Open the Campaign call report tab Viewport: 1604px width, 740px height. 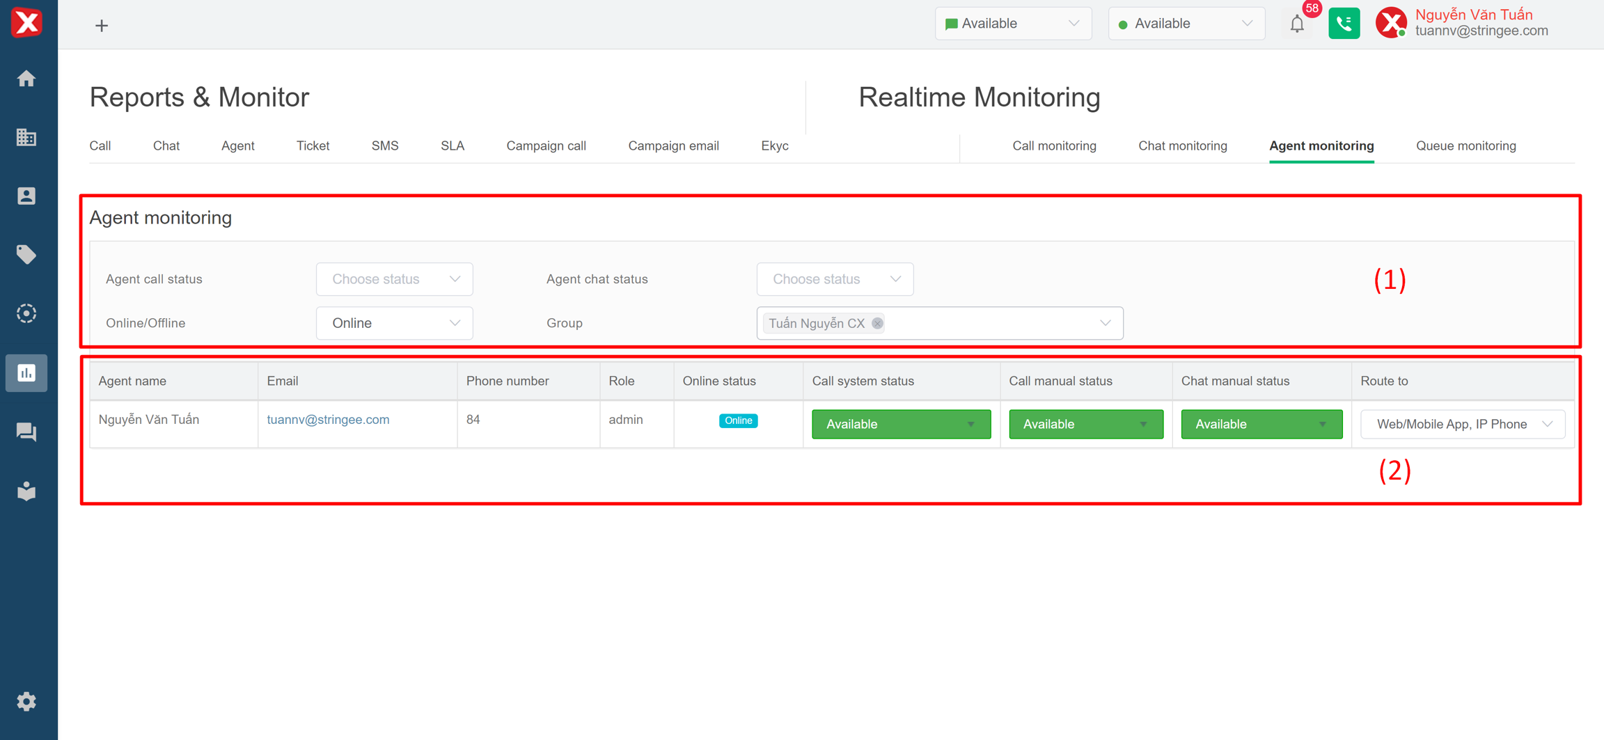click(x=546, y=146)
